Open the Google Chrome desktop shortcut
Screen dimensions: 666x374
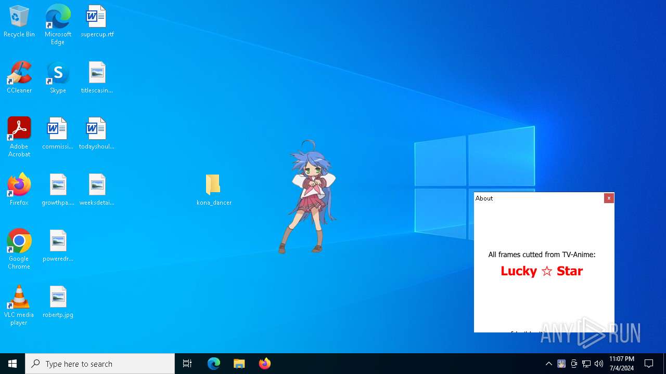[x=19, y=249]
